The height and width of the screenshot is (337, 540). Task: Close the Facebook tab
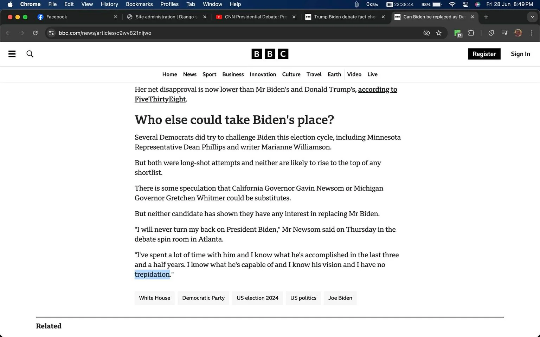pos(115,17)
